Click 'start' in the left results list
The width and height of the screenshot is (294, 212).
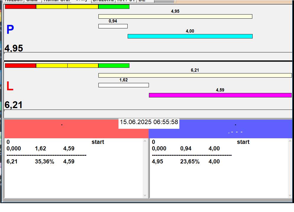(x=98, y=142)
